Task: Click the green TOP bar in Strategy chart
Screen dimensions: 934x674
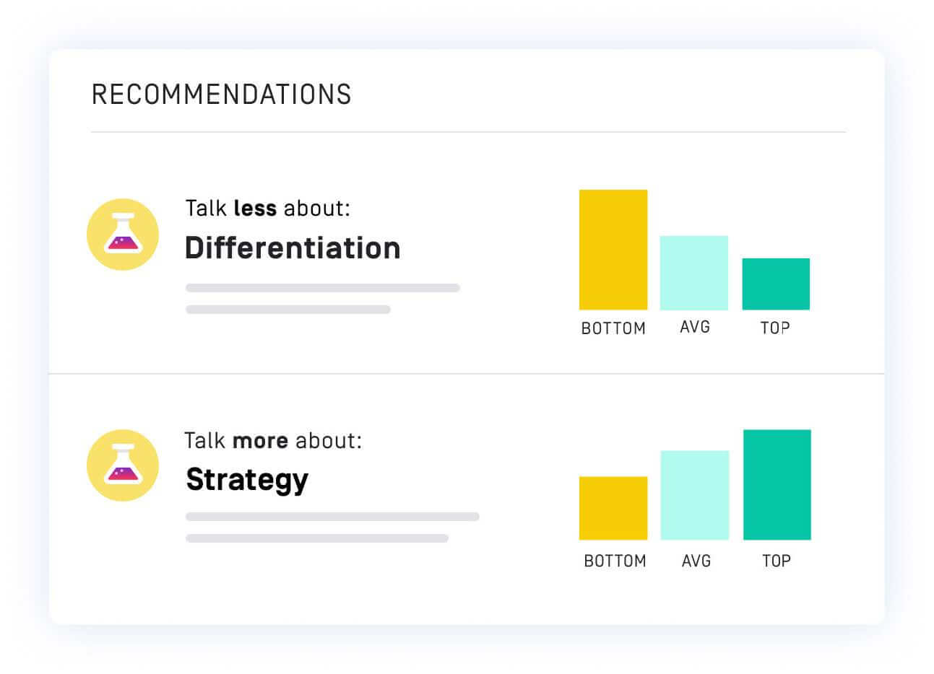Action: [x=777, y=485]
